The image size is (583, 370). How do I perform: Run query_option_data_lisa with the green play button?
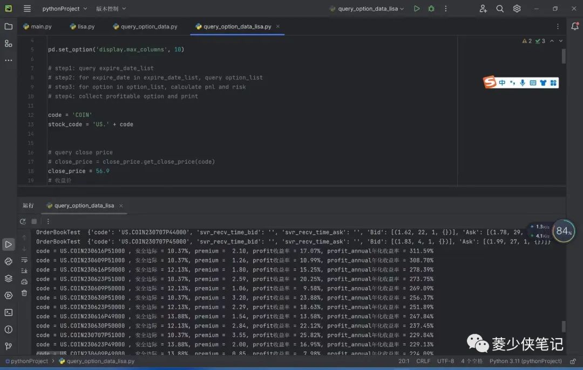tap(416, 9)
